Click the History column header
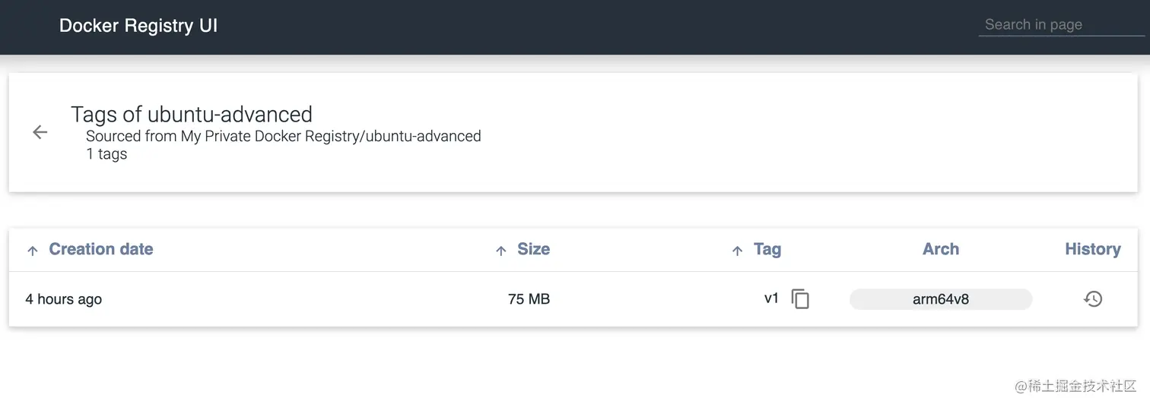Viewport: 1150px width, 407px height. [x=1093, y=249]
